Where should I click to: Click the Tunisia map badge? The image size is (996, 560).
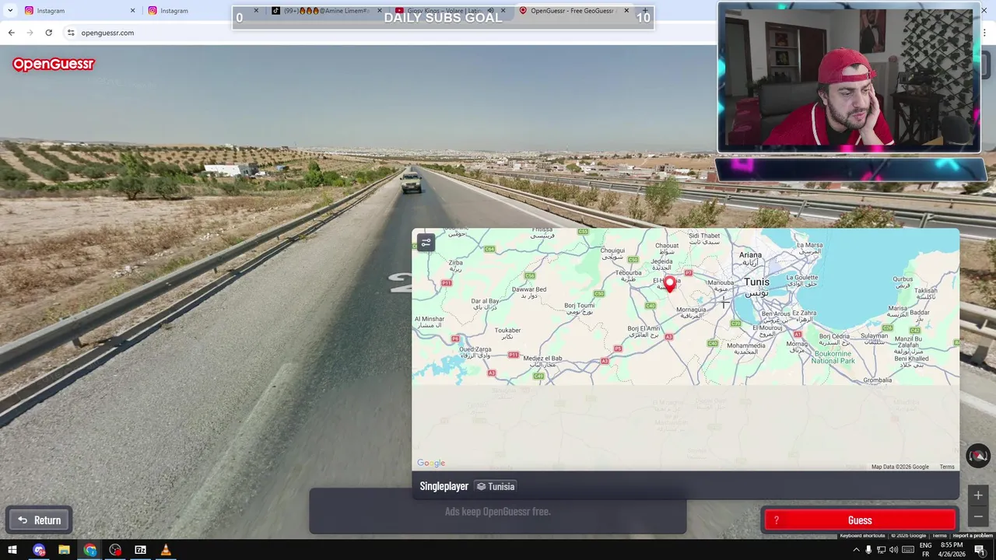(x=496, y=486)
